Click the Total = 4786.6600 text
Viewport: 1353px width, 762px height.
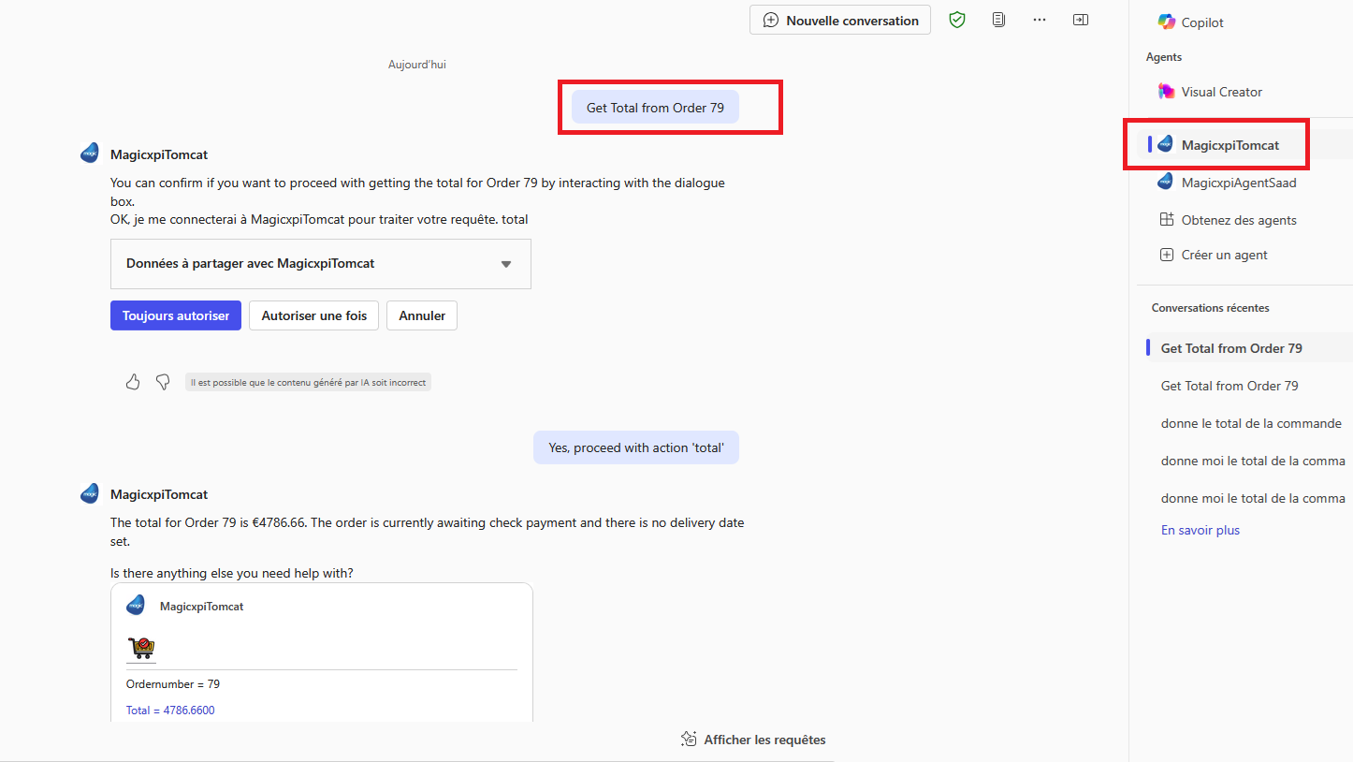pos(170,711)
